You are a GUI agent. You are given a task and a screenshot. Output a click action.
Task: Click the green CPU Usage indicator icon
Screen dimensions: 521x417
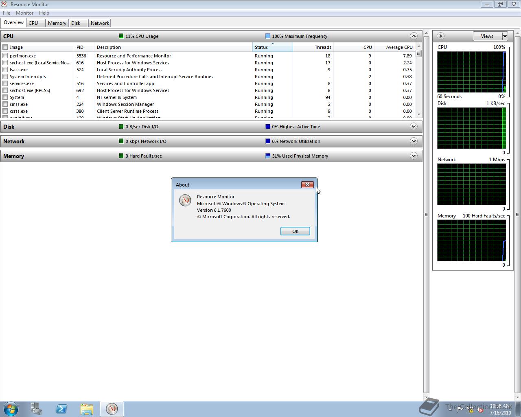tap(121, 36)
